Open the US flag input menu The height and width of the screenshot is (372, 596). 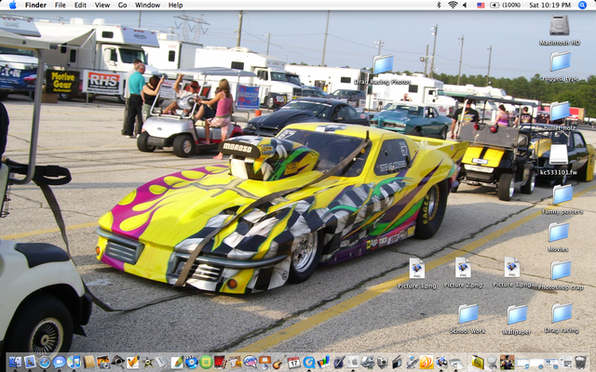pyautogui.click(x=481, y=5)
